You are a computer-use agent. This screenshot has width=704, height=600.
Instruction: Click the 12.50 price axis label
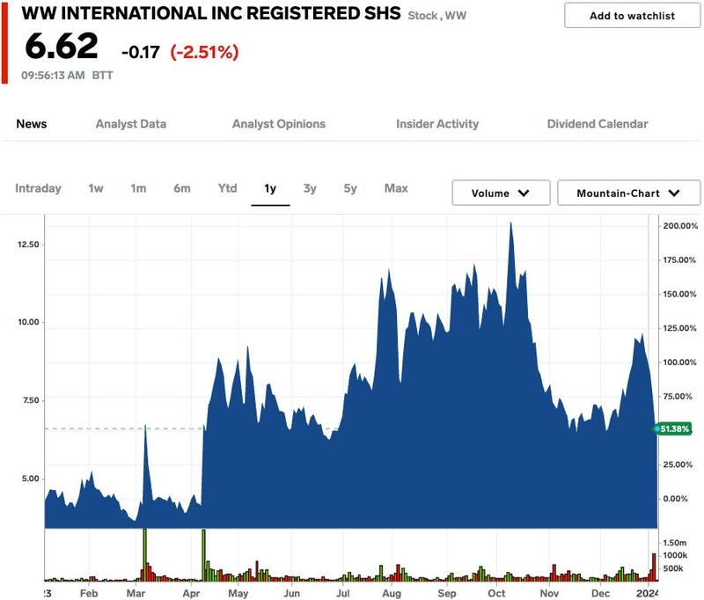(x=28, y=245)
